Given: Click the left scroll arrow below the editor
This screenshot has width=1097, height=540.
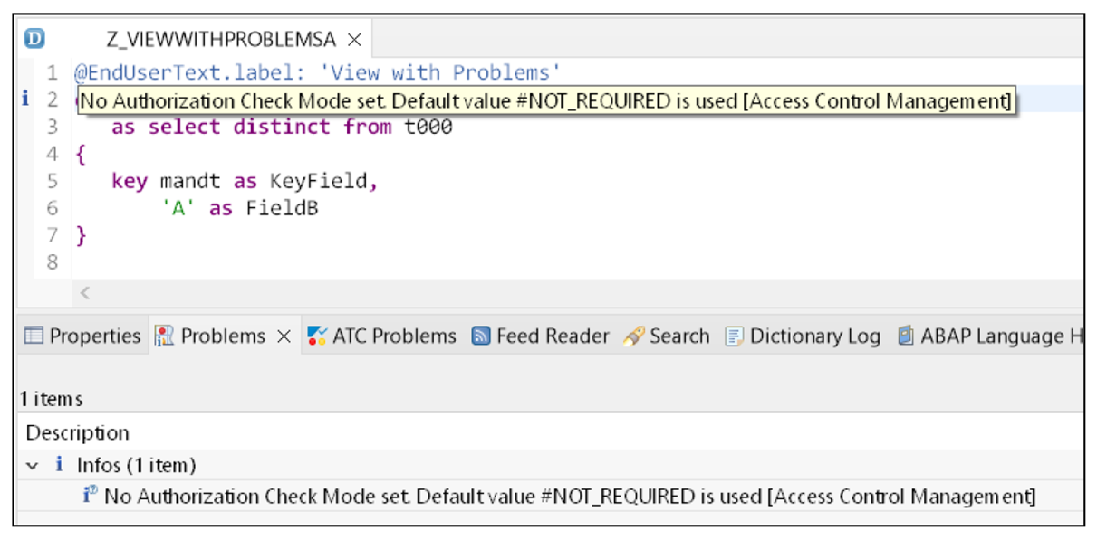Looking at the screenshot, I should 84,293.
